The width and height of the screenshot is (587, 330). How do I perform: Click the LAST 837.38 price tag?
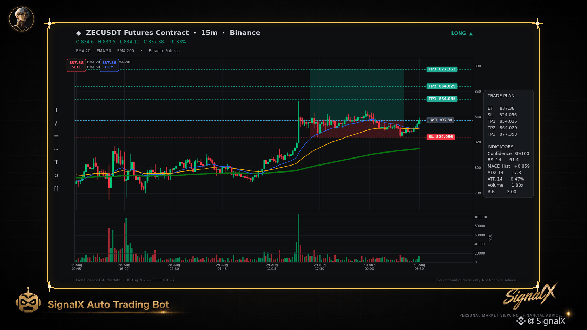[440, 120]
